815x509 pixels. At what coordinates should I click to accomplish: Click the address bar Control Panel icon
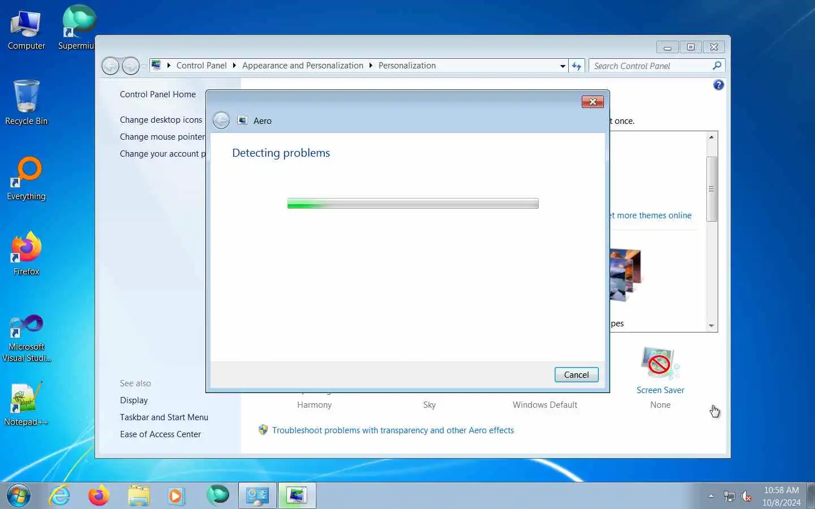(x=156, y=65)
